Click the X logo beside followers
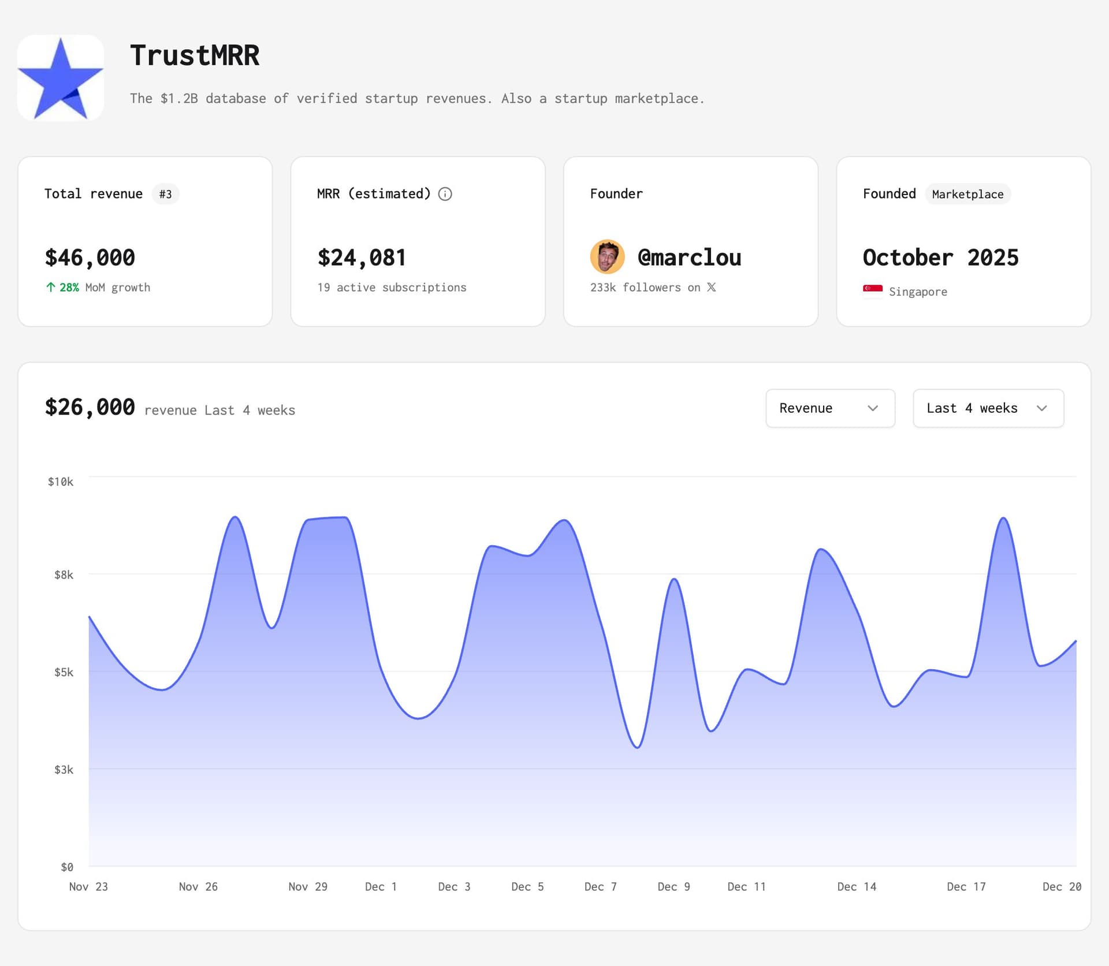 (x=712, y=287)
